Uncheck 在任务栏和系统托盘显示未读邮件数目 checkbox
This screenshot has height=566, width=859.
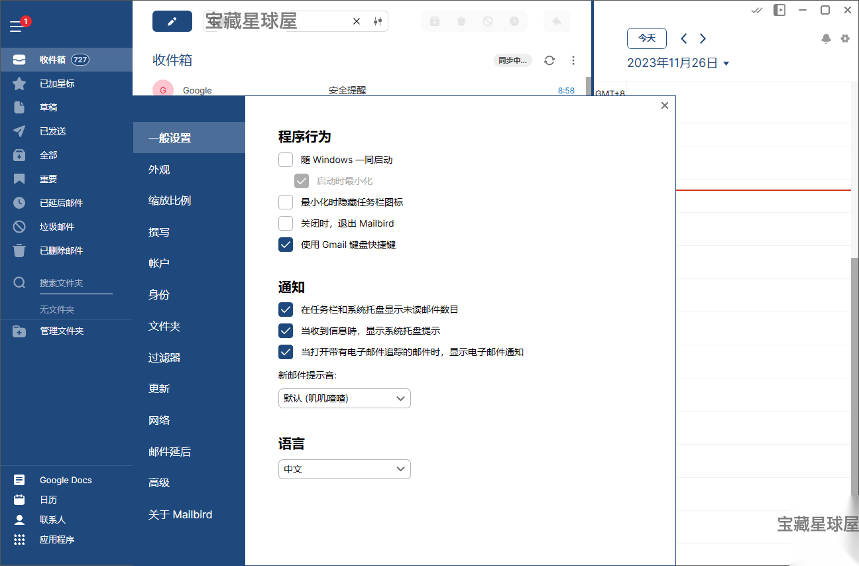coord(286,310)
